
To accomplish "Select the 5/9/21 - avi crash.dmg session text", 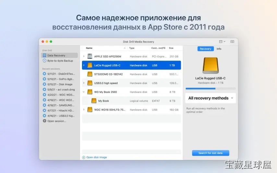I will tap(61, 89).
